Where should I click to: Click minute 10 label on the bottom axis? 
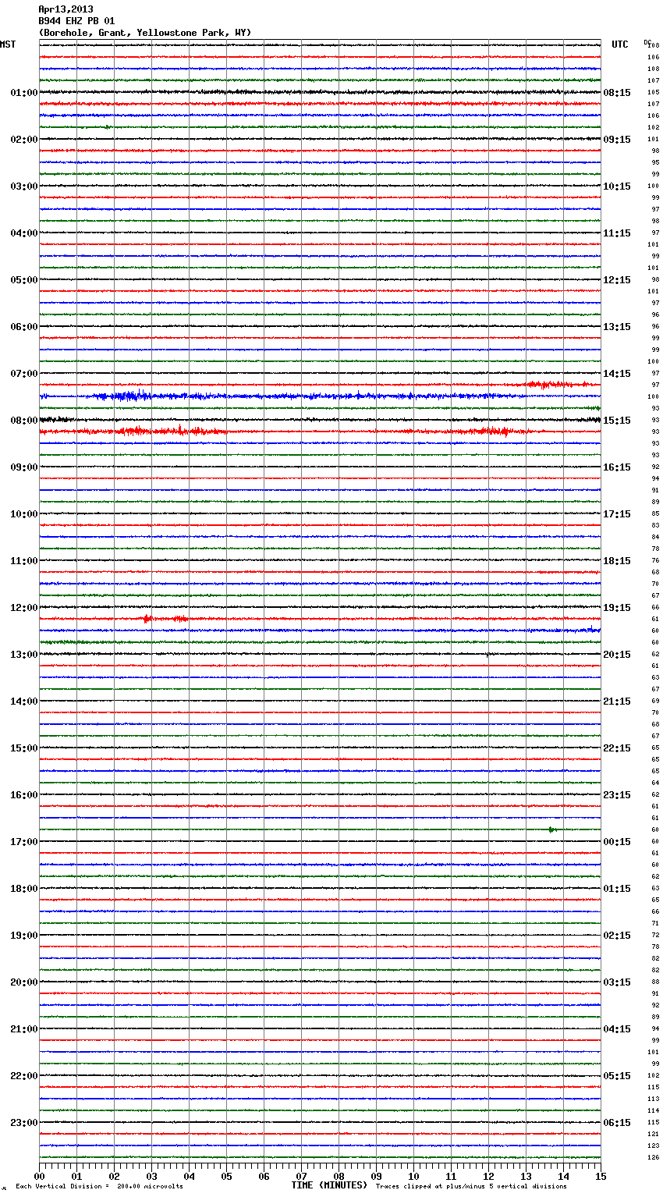click(413, 1176)
